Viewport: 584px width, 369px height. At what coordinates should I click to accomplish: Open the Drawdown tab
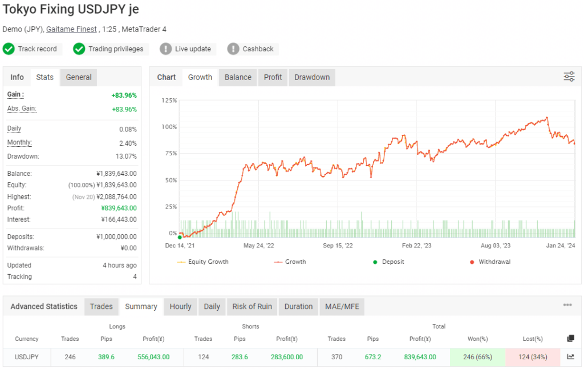tap(312, 77)
